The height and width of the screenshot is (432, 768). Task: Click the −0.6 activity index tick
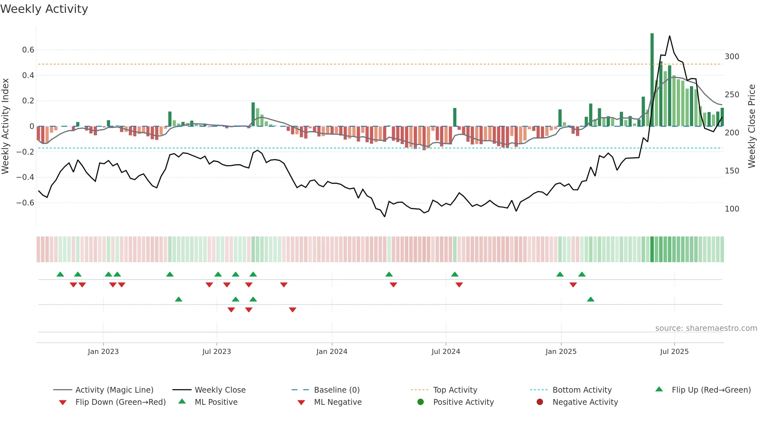(25, 203)
